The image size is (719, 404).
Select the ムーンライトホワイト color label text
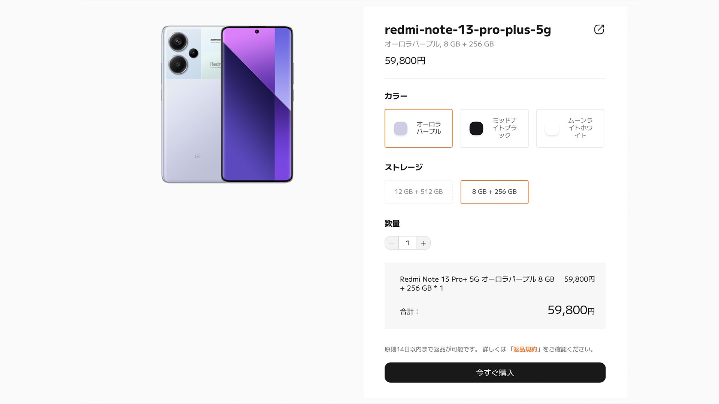[x=580, y=128]
